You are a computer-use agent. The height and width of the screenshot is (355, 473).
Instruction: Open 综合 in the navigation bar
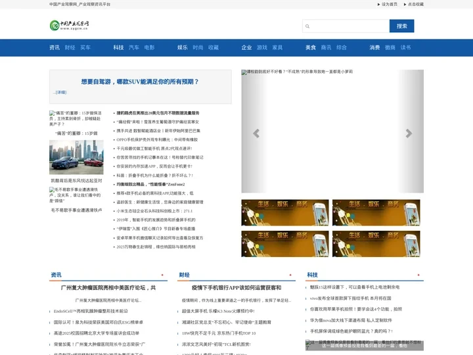(342, 47)
